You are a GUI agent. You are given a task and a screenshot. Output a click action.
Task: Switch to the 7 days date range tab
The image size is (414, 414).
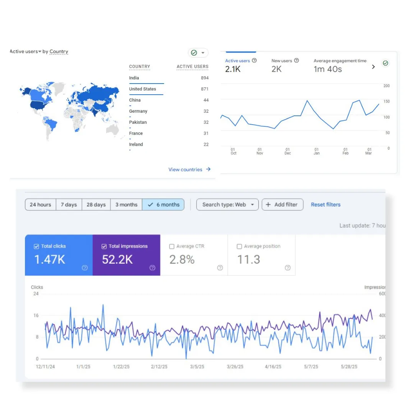tap(69, 204)
